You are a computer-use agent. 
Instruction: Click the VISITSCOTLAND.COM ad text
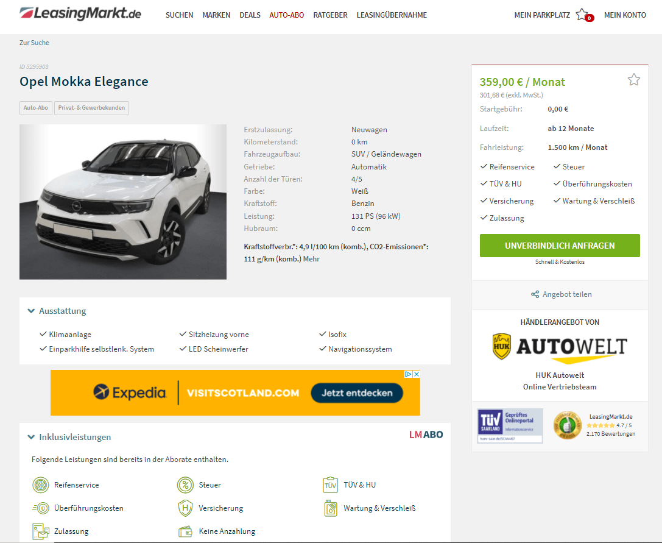coord(243,393)
